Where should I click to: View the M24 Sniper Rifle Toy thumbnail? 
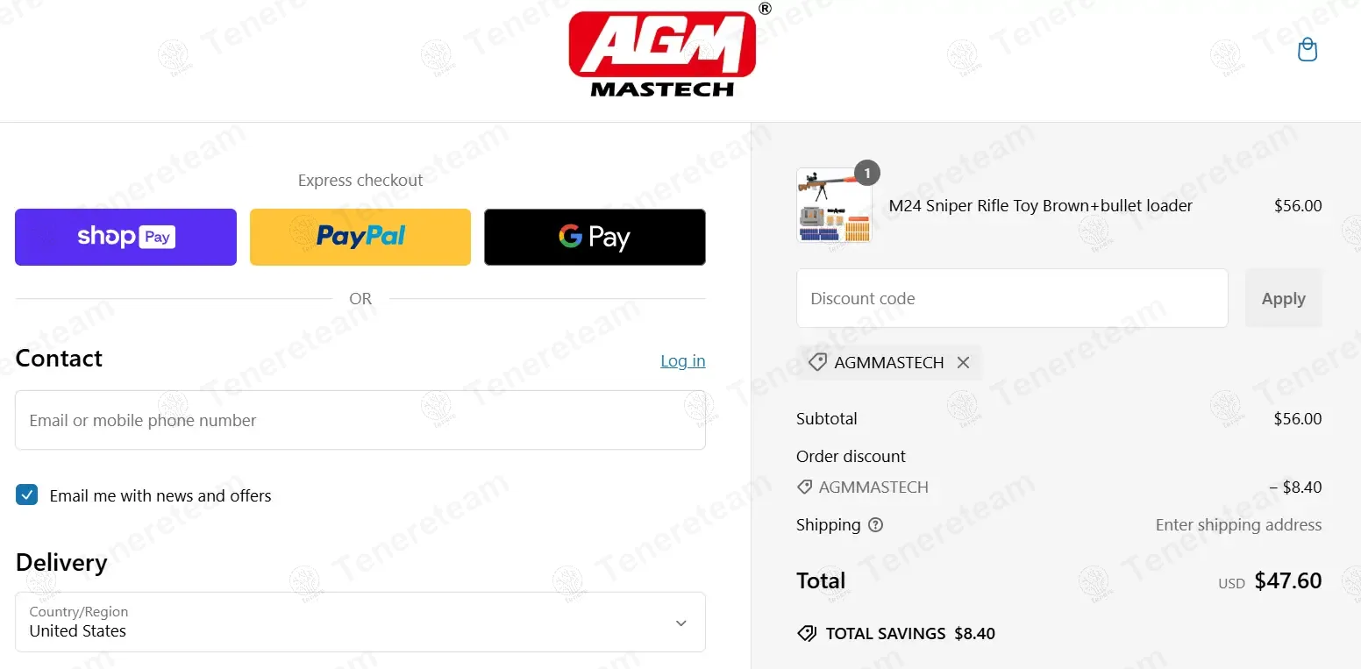pyautogui.click(x=834, y=205)
